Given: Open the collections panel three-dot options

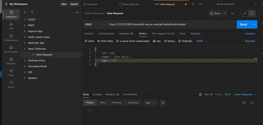Looking at the screenshot, I should click(x=77, y=12).
